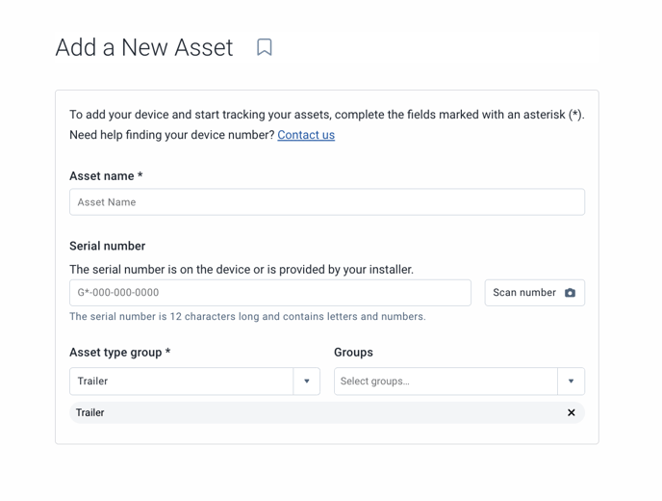Open the Groups dropdown arrow
The height and width of the screenshot is (501, 662).
(571, 382)
